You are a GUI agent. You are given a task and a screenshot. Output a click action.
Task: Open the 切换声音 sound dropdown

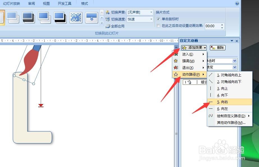(x=151, y=12)
